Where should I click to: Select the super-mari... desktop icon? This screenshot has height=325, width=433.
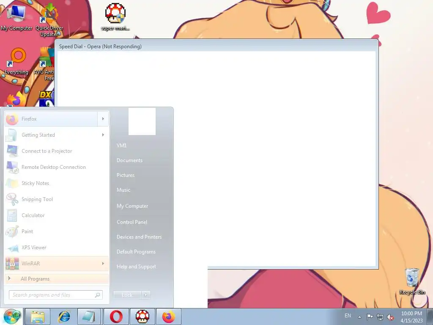[115, 17]
